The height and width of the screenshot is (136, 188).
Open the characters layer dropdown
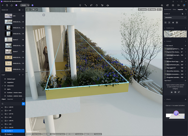tap(175, 17)
